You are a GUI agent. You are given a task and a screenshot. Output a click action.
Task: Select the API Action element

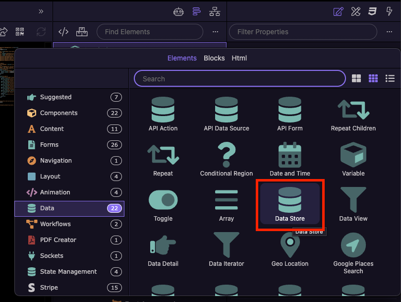coord(163,114)
